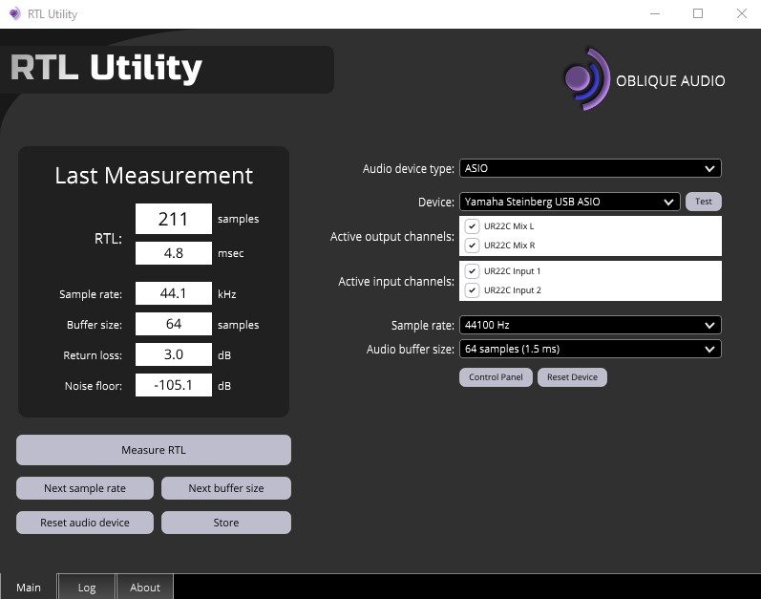
Task: Expand the Audio buffer size dropdown
Action: click(590, 349)
